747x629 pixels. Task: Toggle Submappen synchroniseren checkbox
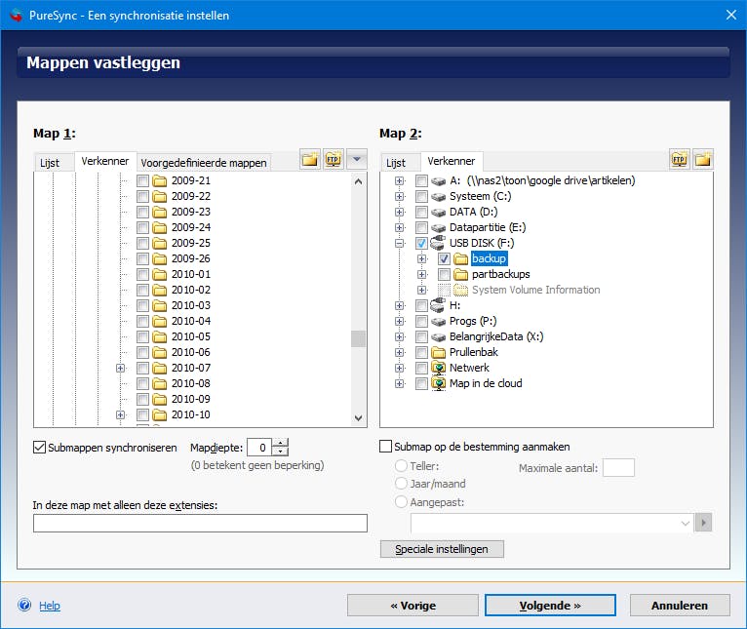point(40,447)
